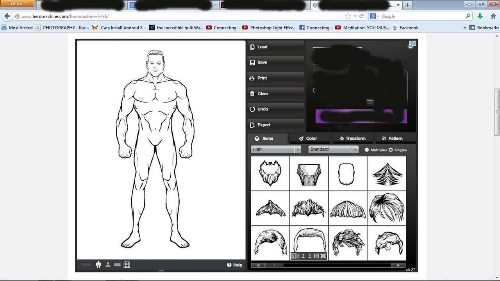Open the Most Visited bookmarks folder
This screenshot has width=500, height=281.
tap(17, 28)
